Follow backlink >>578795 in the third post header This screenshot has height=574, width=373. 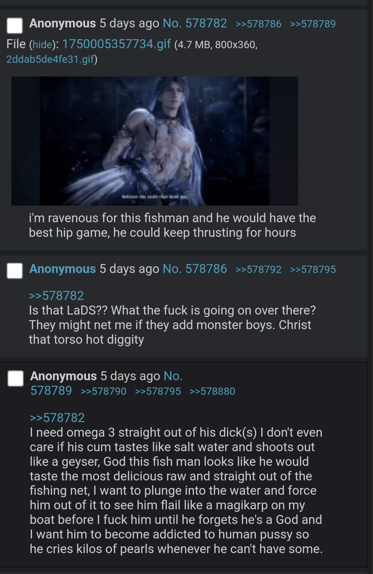point(158,392)
